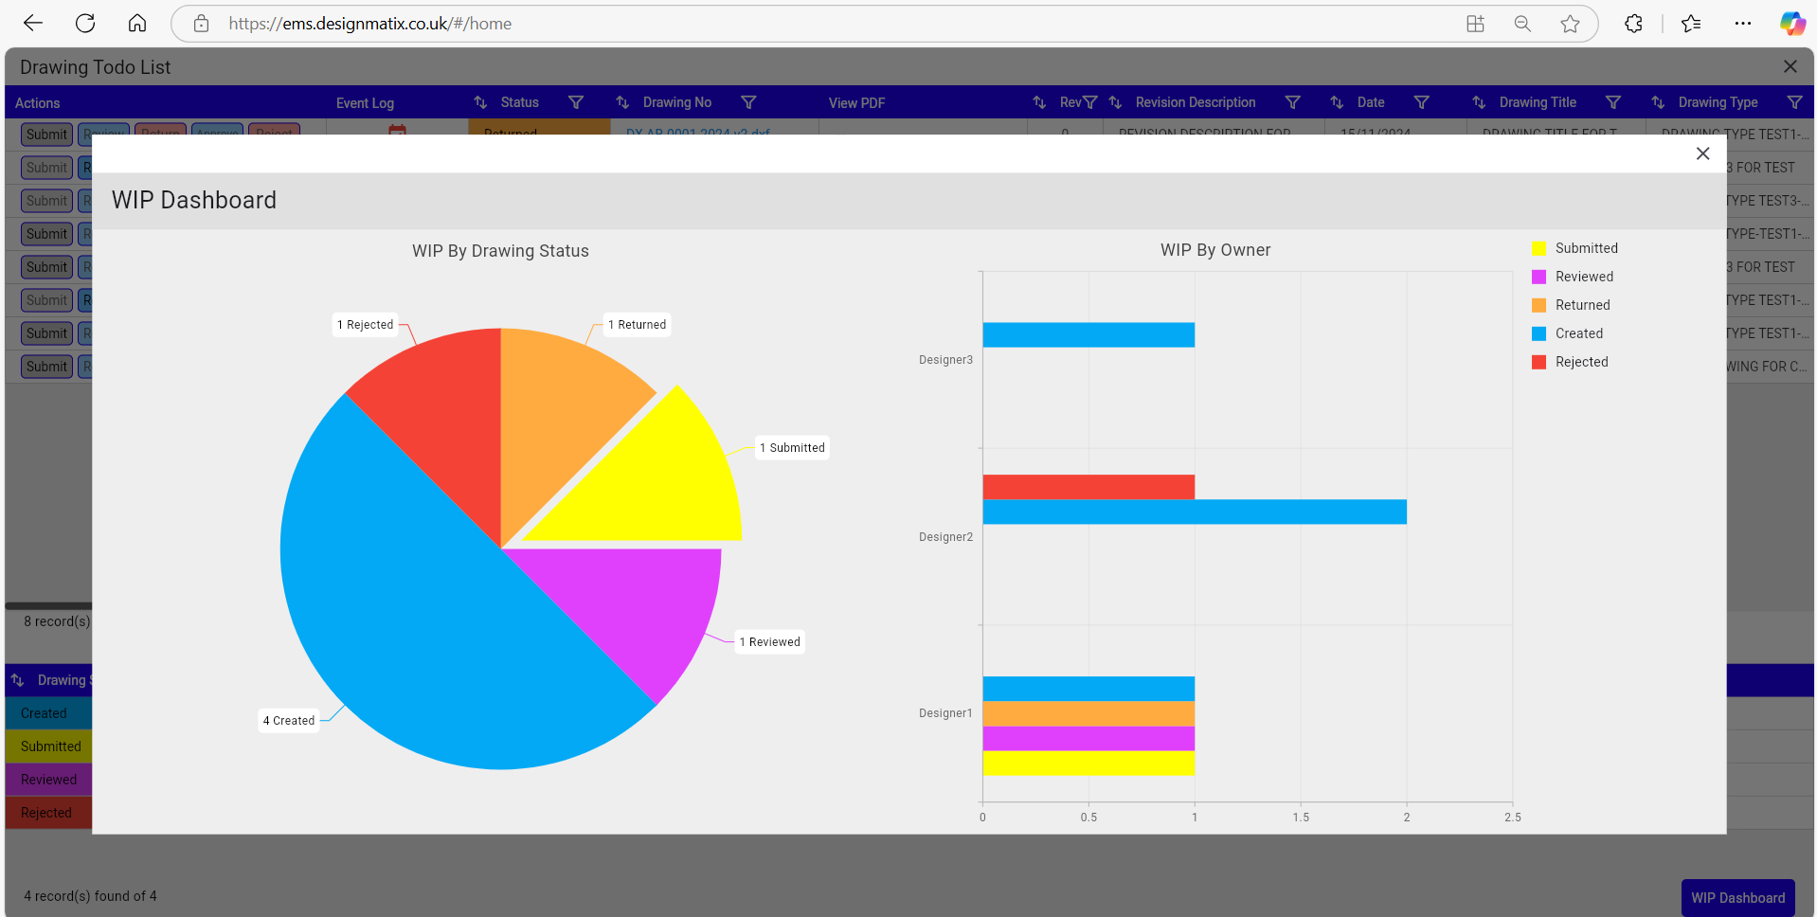Click the Revision Description filter icon
The width and height of the screenshot is (1817, 917).
click(1292, 102)
